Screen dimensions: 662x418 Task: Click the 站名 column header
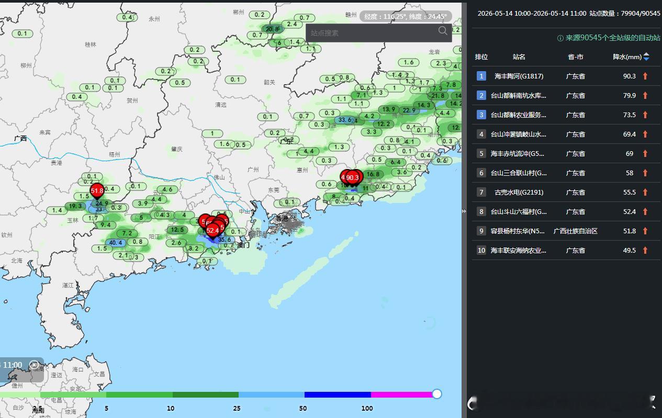click(x=519, y=57)
